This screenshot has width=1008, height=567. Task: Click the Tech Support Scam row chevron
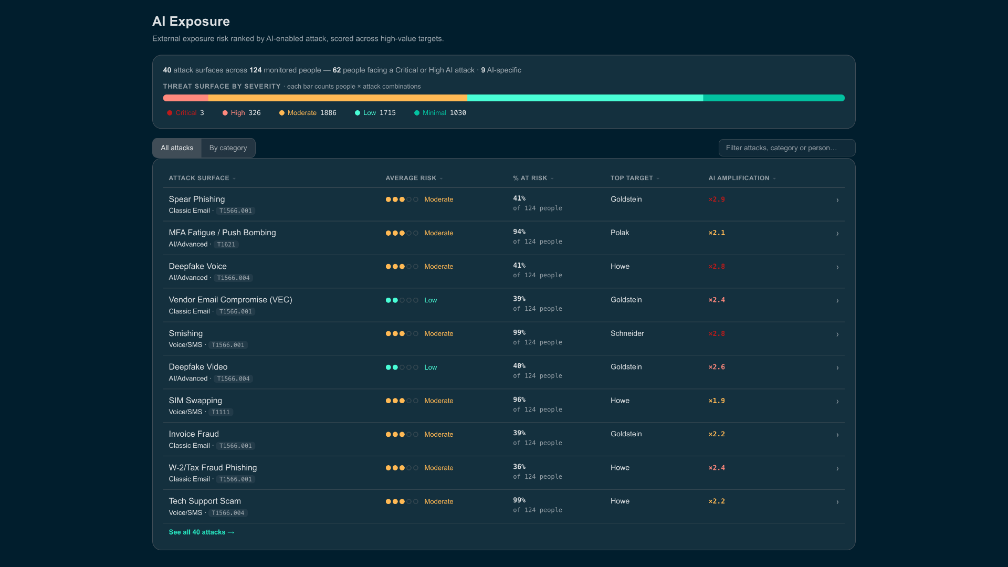837,502
